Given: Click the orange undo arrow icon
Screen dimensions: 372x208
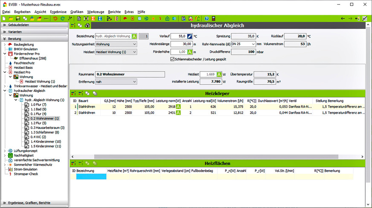Looking at the screenshot, I should tap(55, 19).
